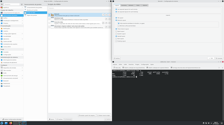Image resolution: width=224 pixels, height=125 pixels.
Task: Focus the KWin scripts search field
Action: click(80, 8)
